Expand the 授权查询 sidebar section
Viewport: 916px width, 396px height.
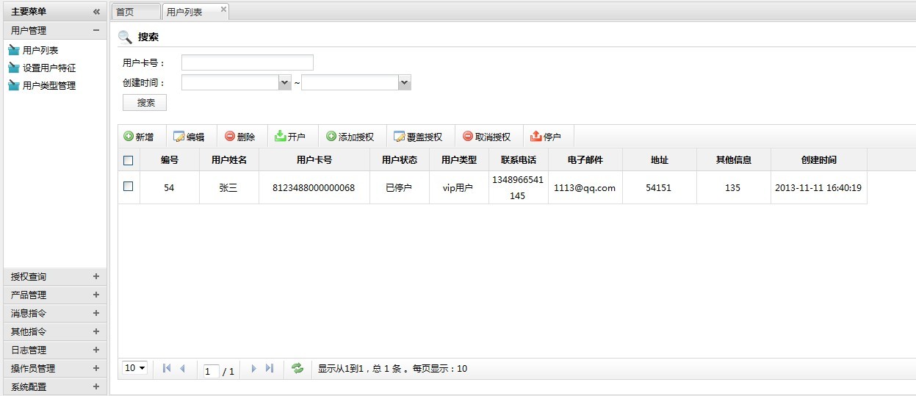95,276
